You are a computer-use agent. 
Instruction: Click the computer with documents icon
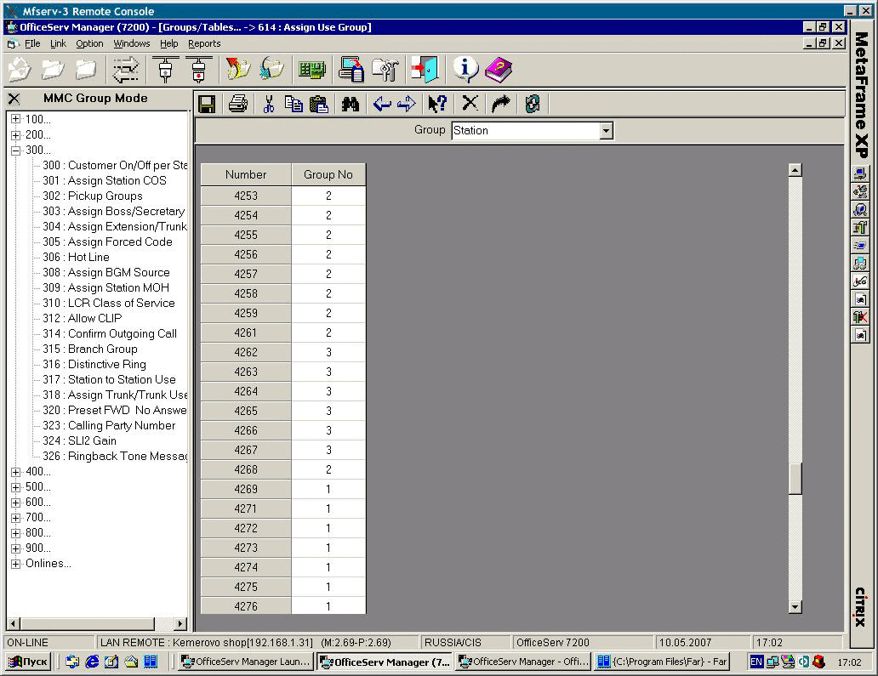point(351,70)
